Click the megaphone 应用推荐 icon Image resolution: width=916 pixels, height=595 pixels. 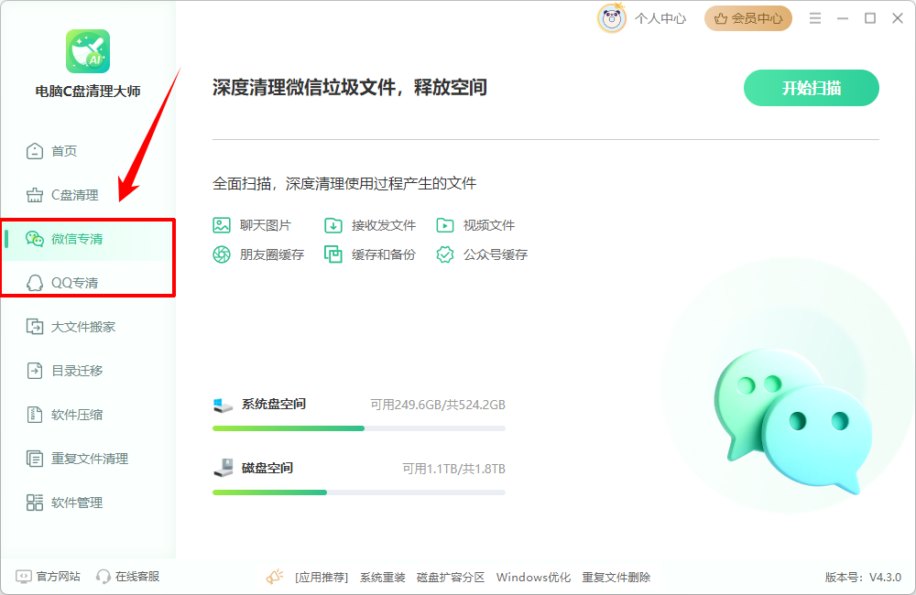[275, 577]
